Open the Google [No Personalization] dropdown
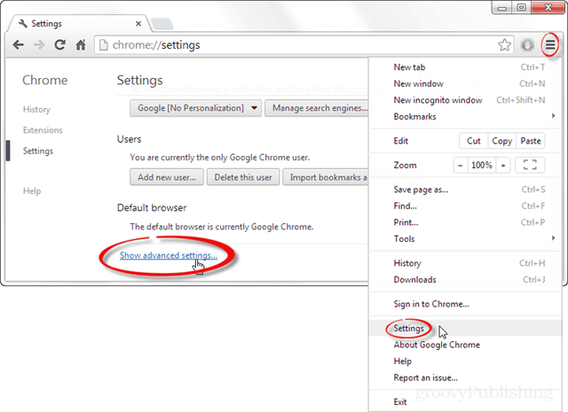This screenshot has height=412, width=568. 195,108
